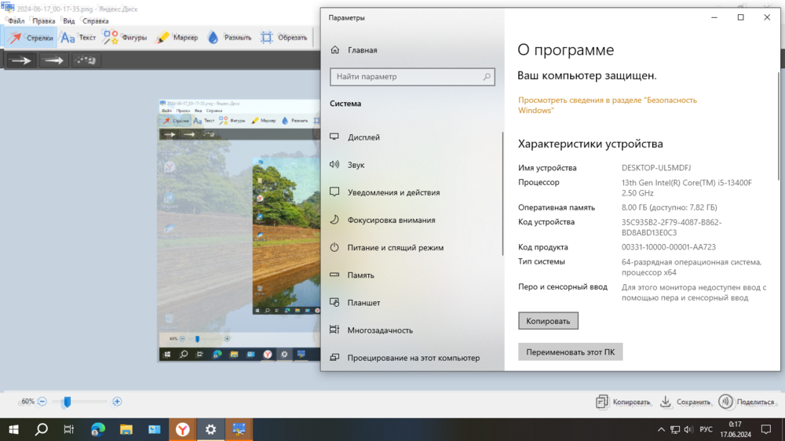Open the Безопасность Windows details link
Screen dimensions: 785x441
point(608,105)
